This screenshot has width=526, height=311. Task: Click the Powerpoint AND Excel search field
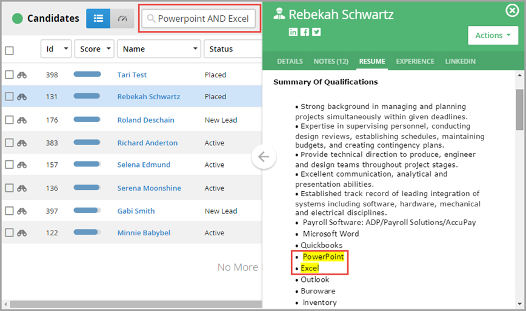pos(202,19)
